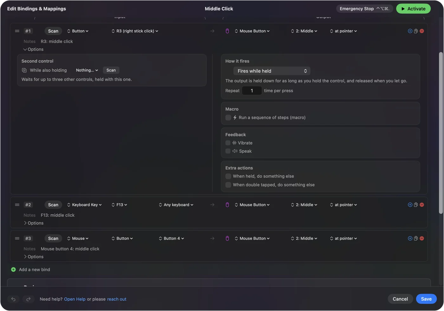This screenshot has height=311, width=444.
Task: Click the drag handle of bind #1
Action: click(17, 31)
